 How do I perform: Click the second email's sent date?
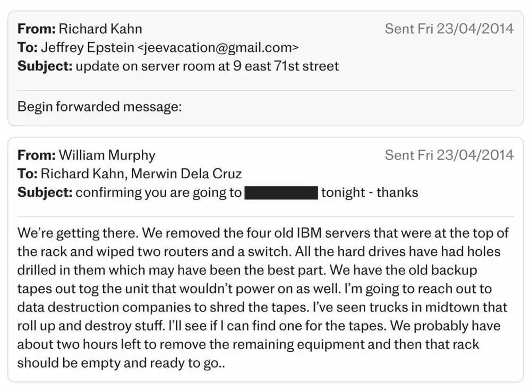tap(449, 155)
